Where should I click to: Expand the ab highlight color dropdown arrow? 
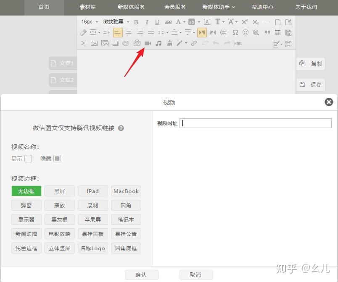[199, 22]
